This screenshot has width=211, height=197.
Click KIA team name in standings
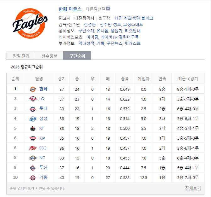tap(42, 138)
